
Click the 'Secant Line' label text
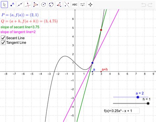[x=15, y=38]
